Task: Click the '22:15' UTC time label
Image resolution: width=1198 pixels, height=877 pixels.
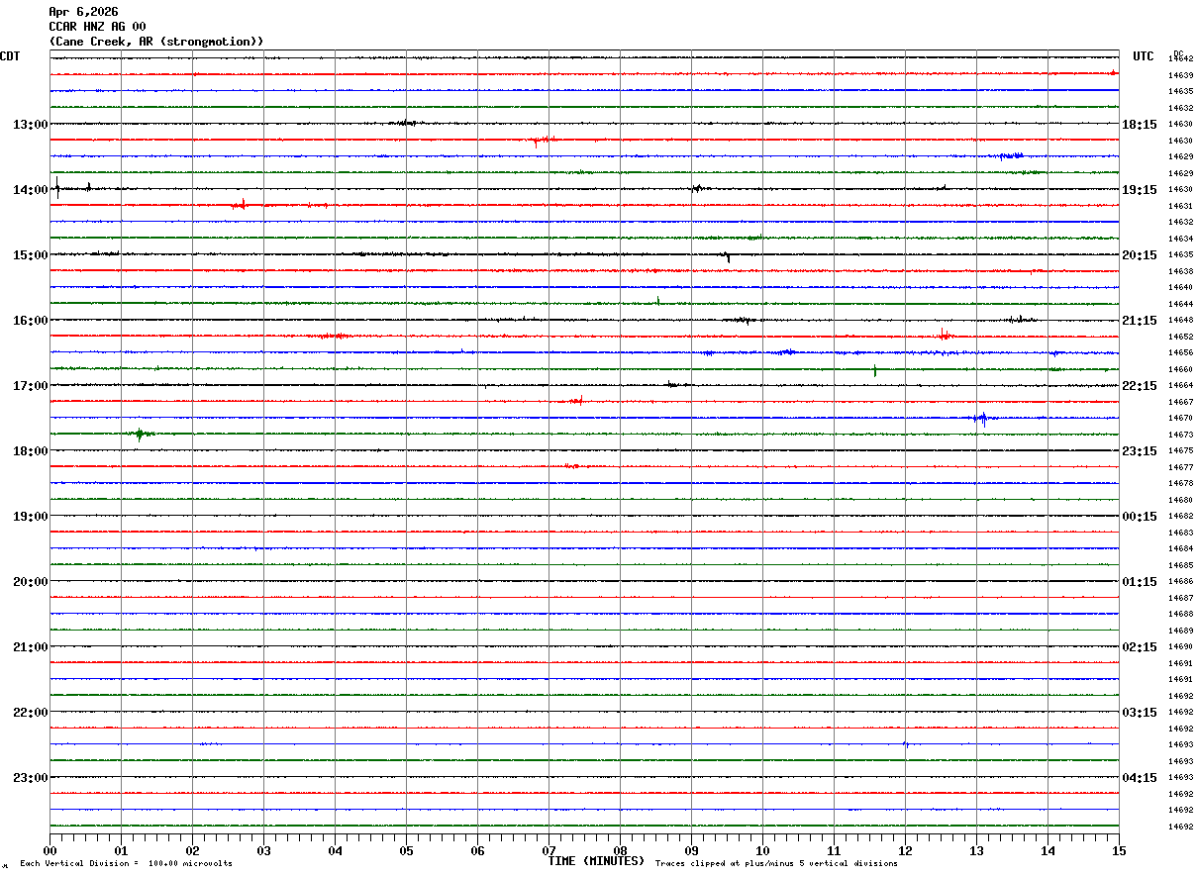Action: 1140,385
